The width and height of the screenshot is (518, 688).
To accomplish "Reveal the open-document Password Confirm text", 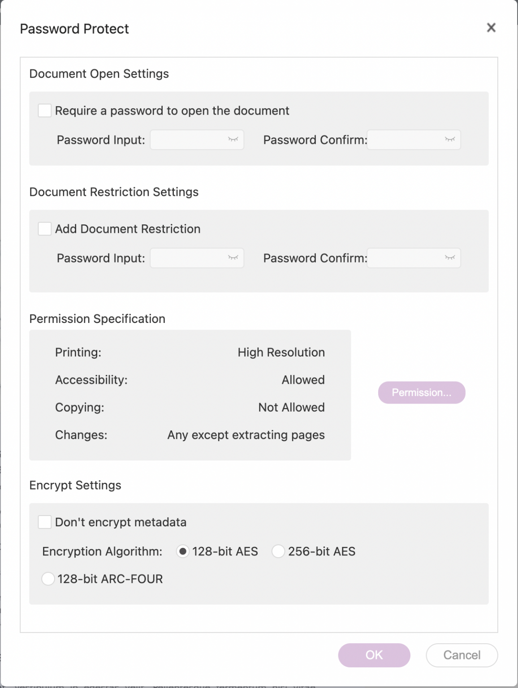I will (450, 140).
